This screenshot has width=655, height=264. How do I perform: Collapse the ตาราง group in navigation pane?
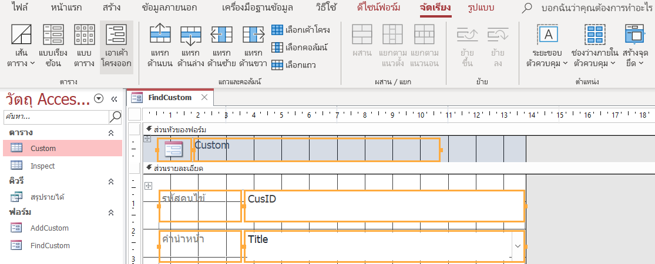click(111, 133)
